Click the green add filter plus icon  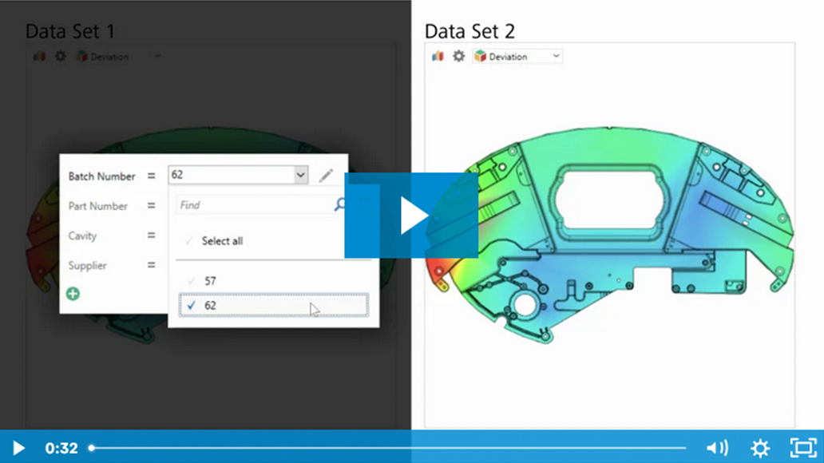click(x=73, y=294)
